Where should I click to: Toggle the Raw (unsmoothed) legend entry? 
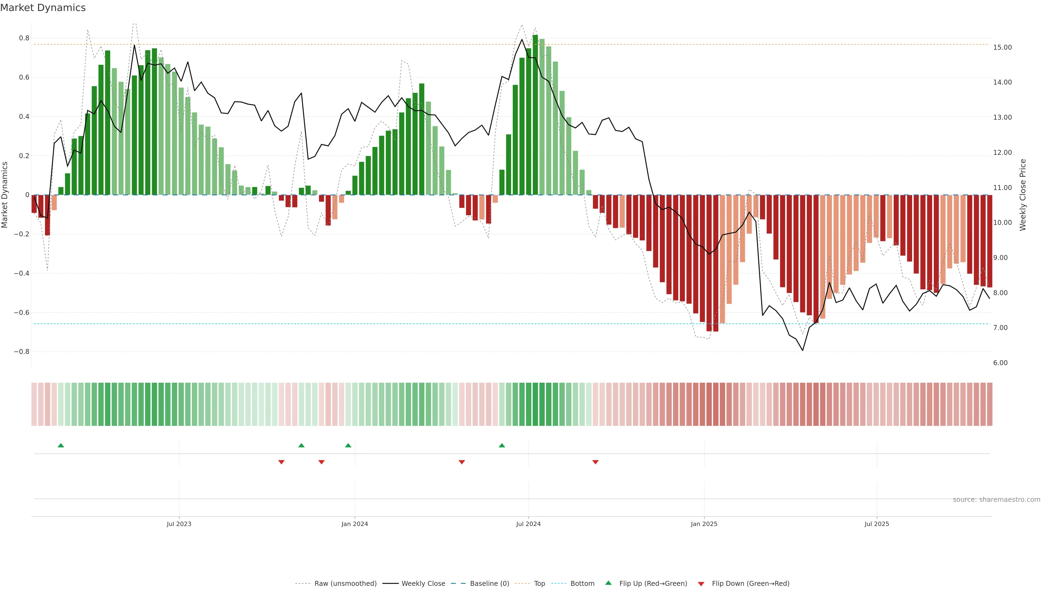click(345, 584)
